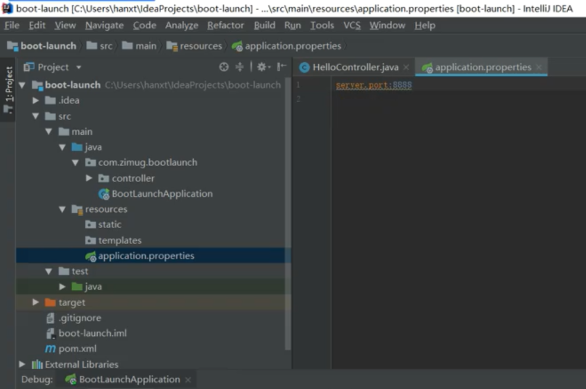Image resolution: width=586 pixels, height=389 pixels.
Task: Expand the green java folder under test
Action: (x=62, y=287)
